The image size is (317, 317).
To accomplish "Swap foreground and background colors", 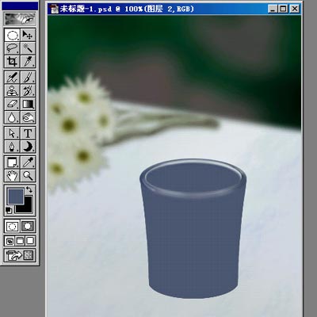I will click(x=29, y=189).
